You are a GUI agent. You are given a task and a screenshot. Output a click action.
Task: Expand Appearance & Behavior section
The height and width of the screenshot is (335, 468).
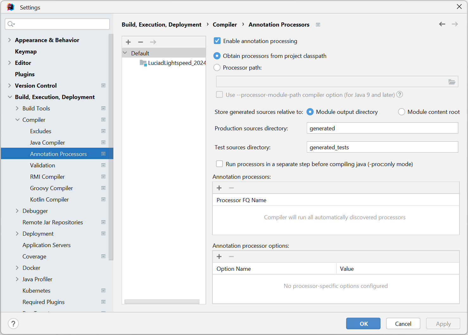tap(9, 40)
